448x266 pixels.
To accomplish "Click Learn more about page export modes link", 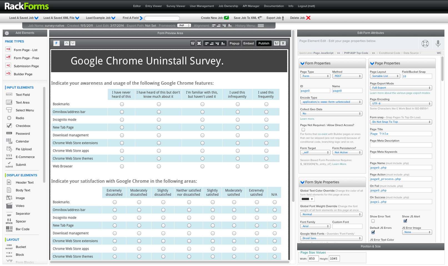I will pos(400,93).
